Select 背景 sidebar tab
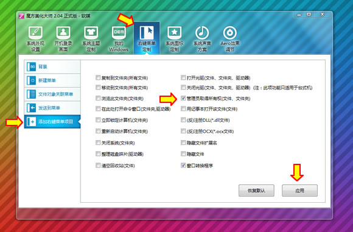This screenshot has width=353, height=232. click(52, 66)
